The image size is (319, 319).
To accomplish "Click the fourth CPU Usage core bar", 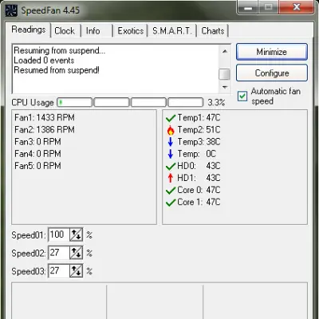I will pyautogui.click(x=186, y=102).
